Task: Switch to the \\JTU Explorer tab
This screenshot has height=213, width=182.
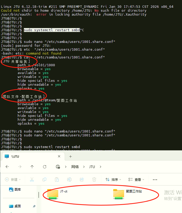Action: pos(33,156)
